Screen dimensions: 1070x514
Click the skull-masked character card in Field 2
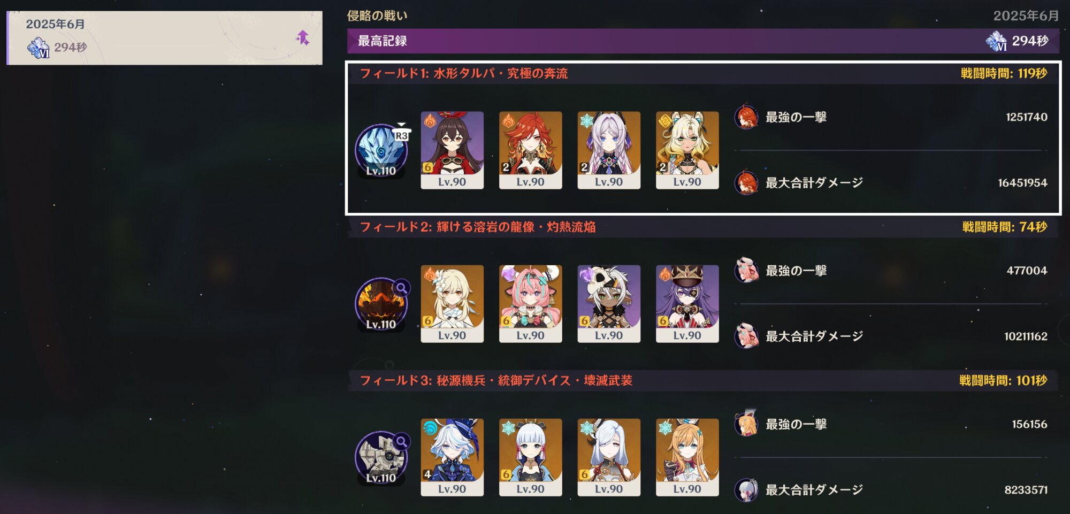[609, 304]
